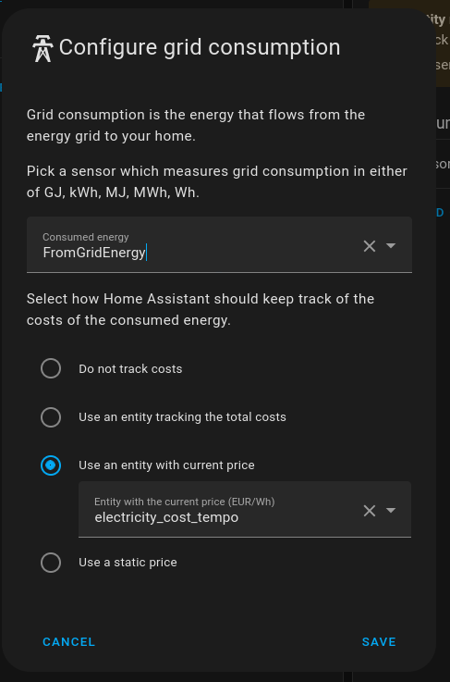Image resolution: width=450 pixels, height=682 pixels.
Task: Click the transmission tower icon in dialog header
Action: coord(43,48)
